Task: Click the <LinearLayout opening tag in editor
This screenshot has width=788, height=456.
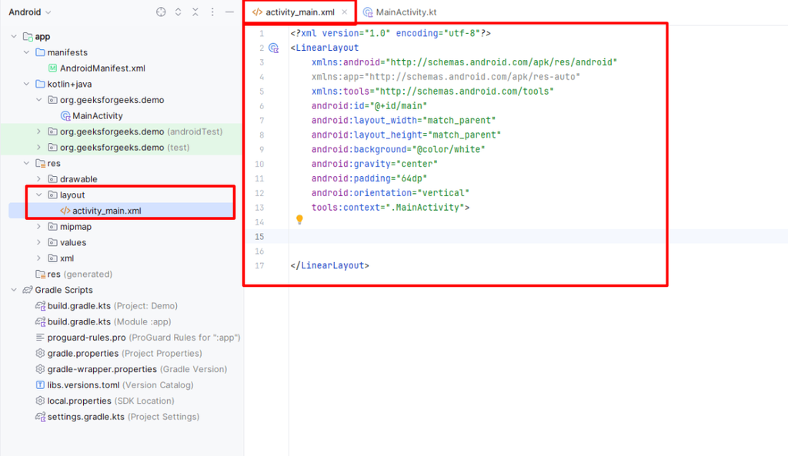Action: [x=325, y=48]
